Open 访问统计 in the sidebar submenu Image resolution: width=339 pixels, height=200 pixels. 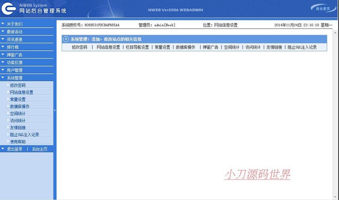coord(18,121)
